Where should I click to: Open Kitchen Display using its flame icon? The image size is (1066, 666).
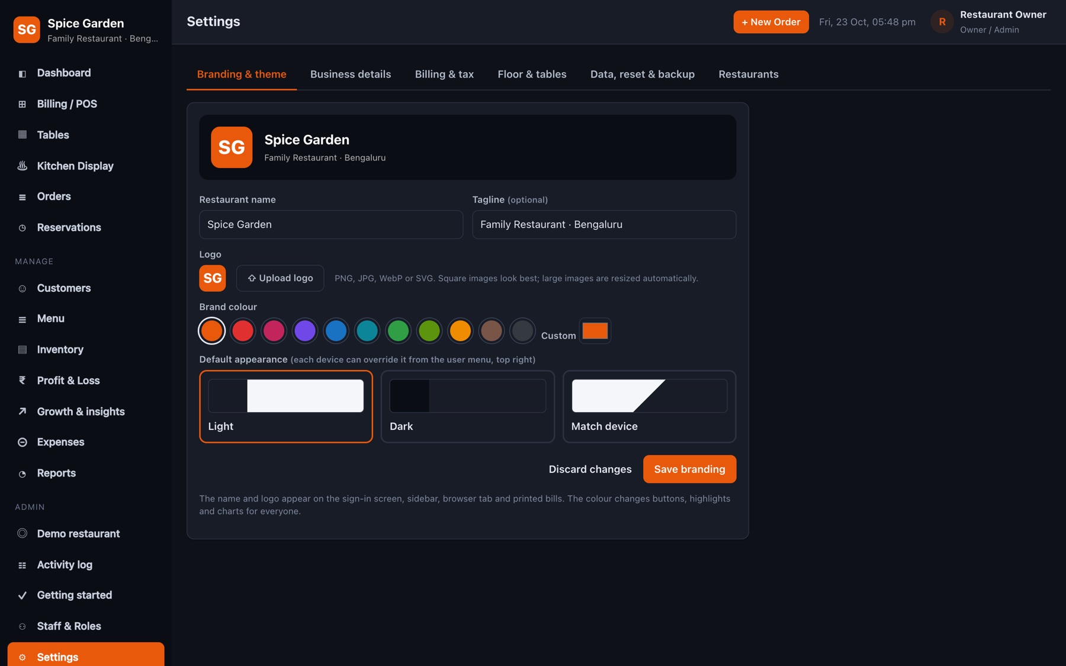click(23, 166)
